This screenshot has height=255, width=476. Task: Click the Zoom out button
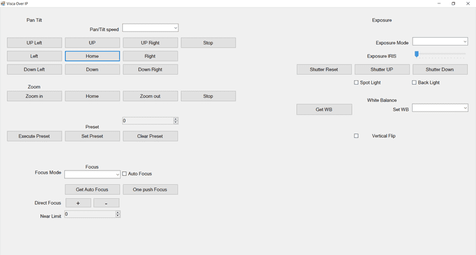click(x=150, y=96)
